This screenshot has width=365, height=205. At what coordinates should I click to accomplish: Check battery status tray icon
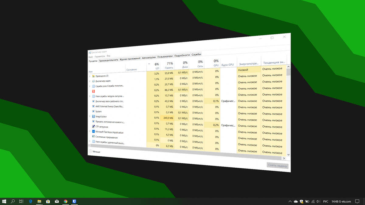(307, 201)
